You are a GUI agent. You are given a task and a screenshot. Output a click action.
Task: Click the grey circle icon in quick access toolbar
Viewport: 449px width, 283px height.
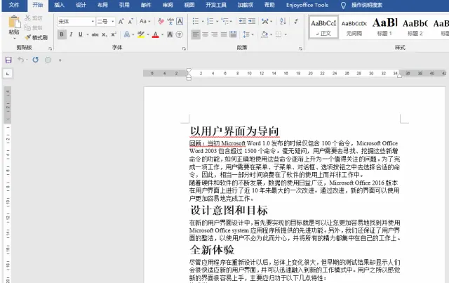(x=48, y=60)
